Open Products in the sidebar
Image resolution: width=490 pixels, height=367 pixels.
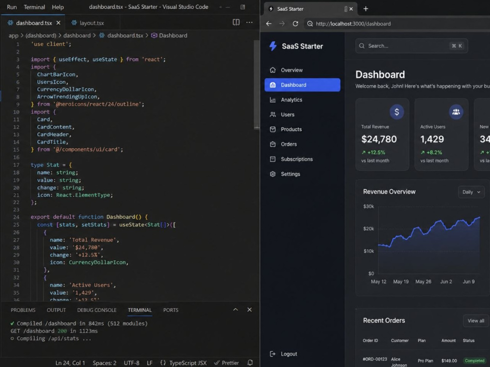pyautogui.click(x=302, y=129)
